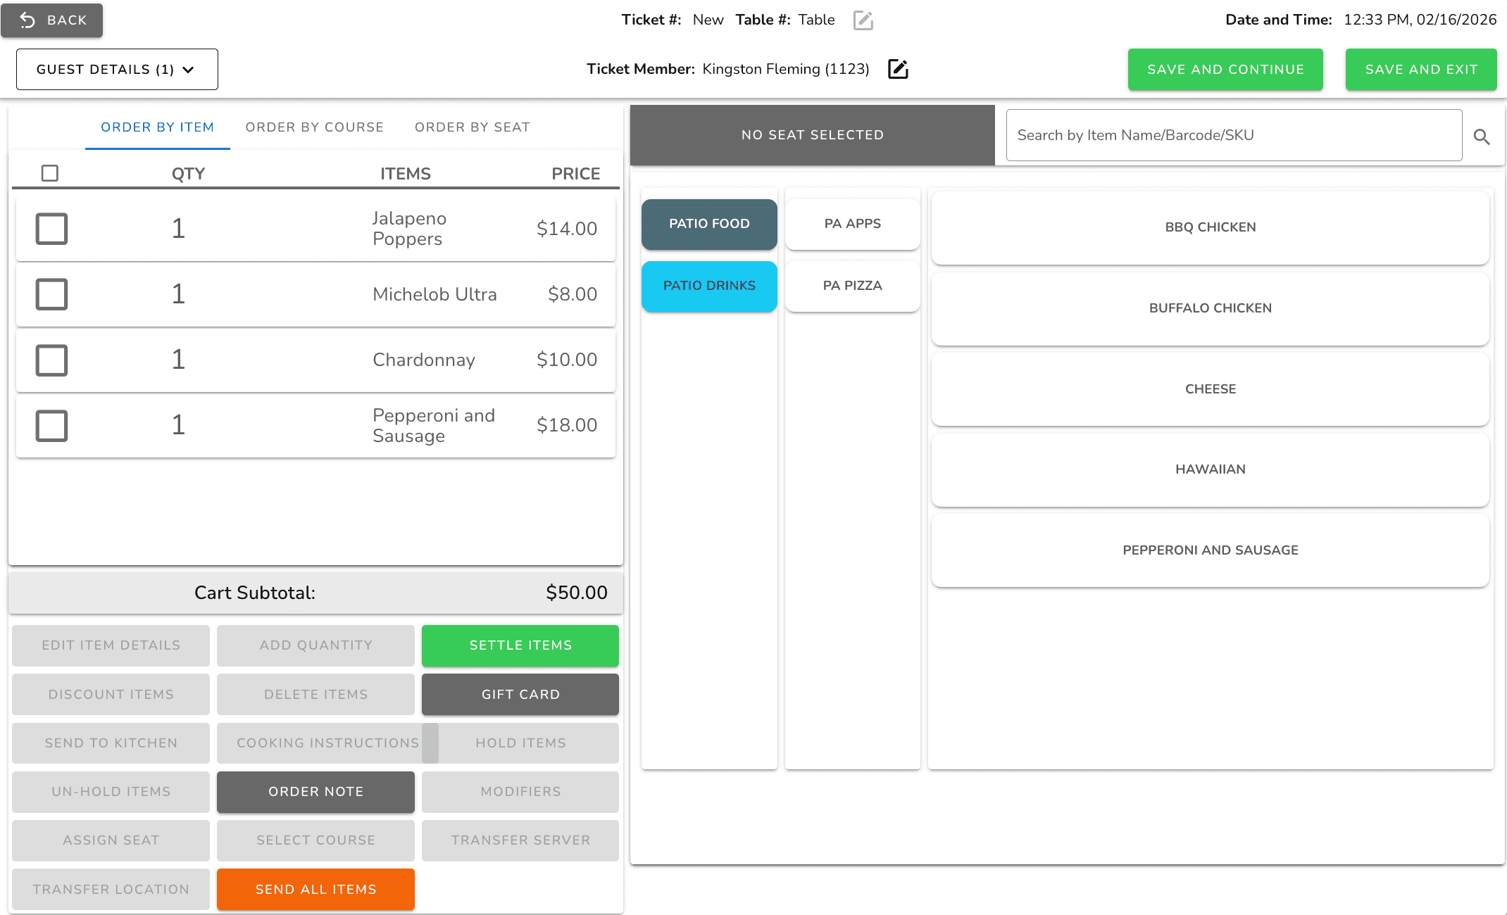Click Save and Continue button
The height and width of the screenshot is (915, 1507).
point(1225,70)
